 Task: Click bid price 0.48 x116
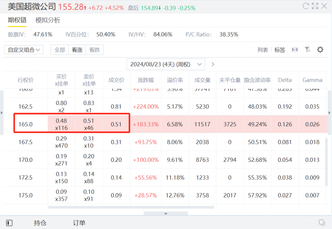62,124
